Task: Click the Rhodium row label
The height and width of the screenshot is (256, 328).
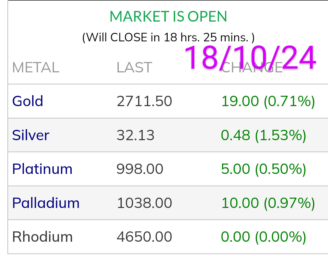Action: point(43,237)
